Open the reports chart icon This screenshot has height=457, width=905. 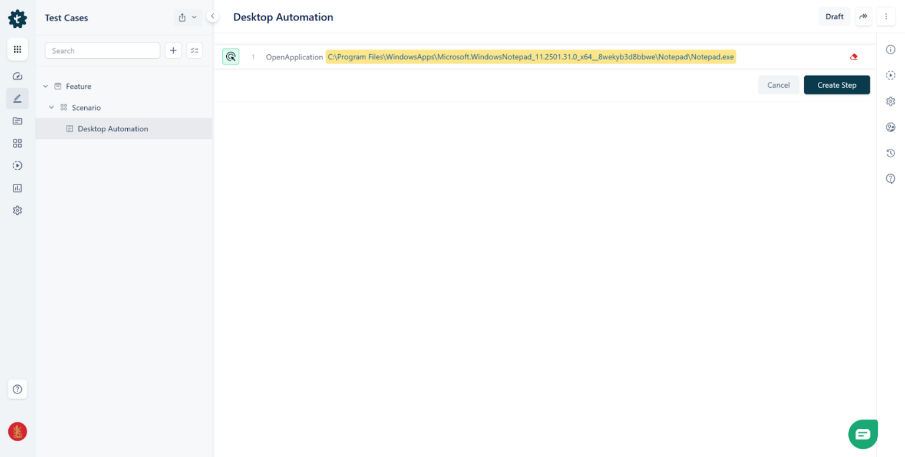coord(18,188)
